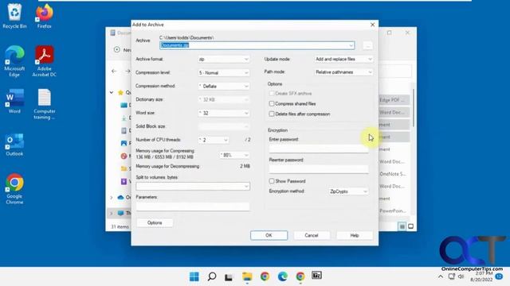This screenshot has height=286, width=510.
Task: Open Task View on the taskbar
Action: tap(229, 276)
